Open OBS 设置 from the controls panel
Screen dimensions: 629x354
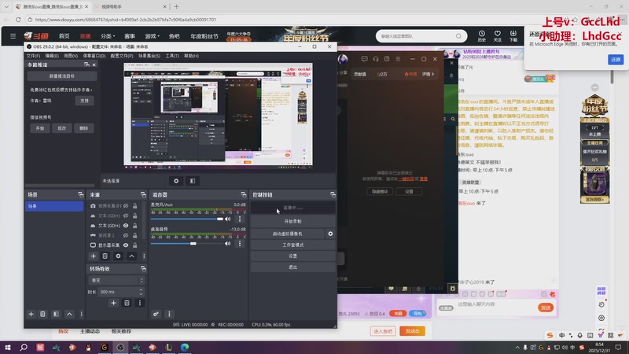(x=292, y=256)
